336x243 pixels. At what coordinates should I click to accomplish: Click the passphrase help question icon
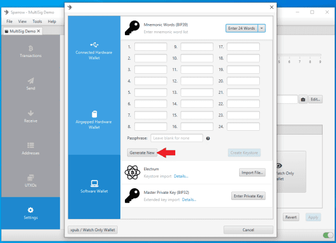[208, 139]
